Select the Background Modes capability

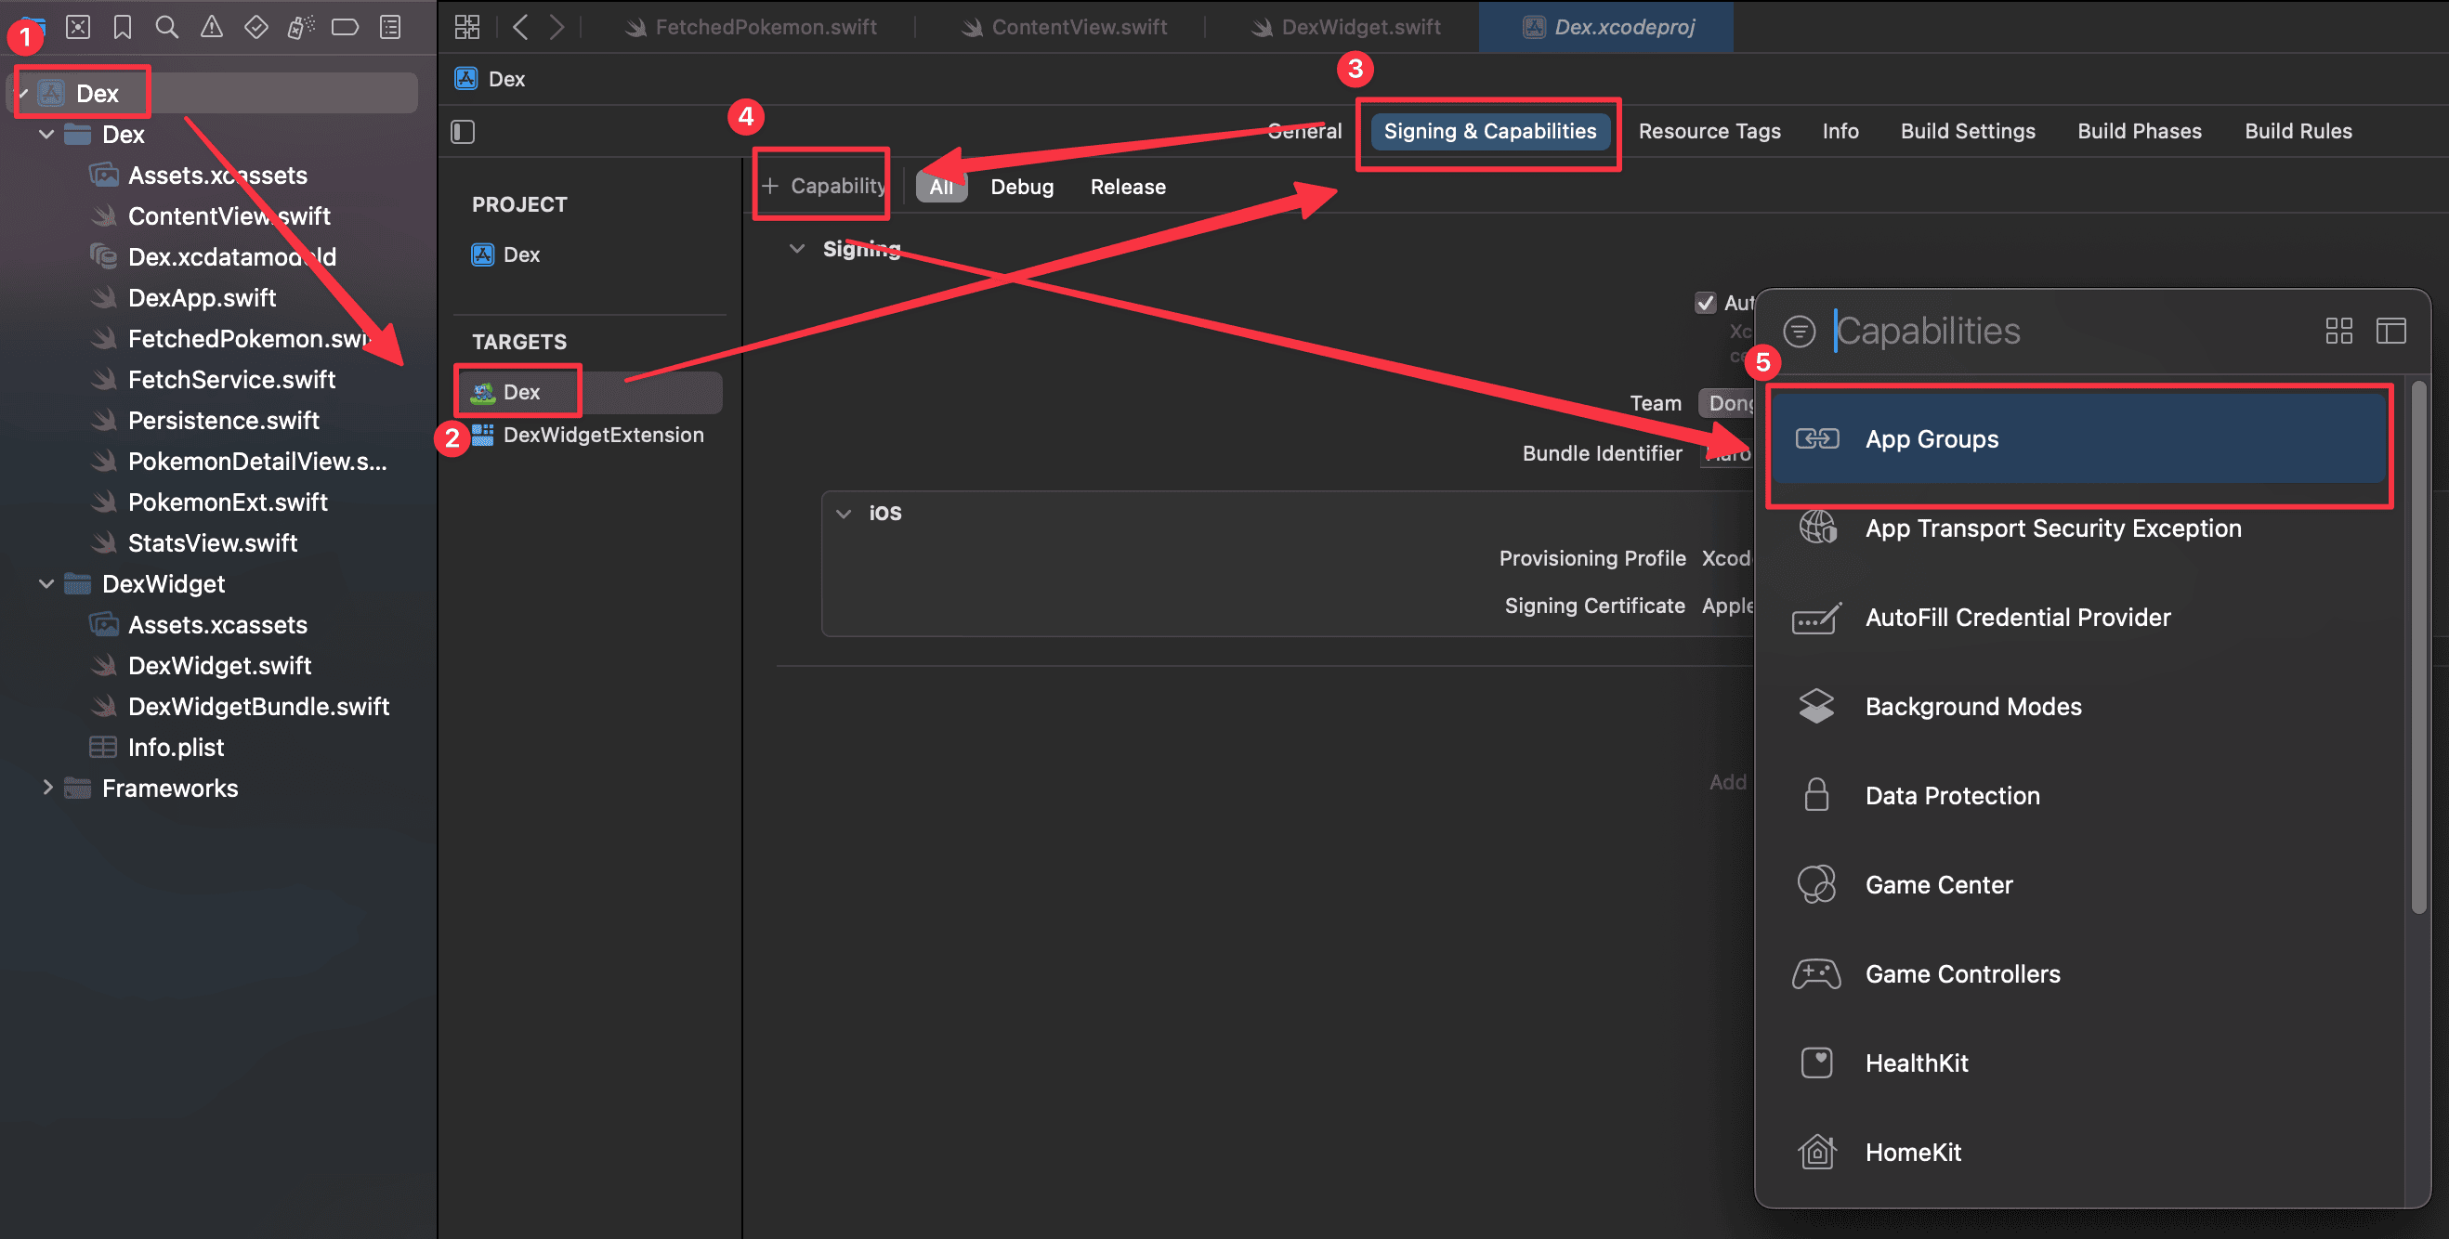(2079, 707)
